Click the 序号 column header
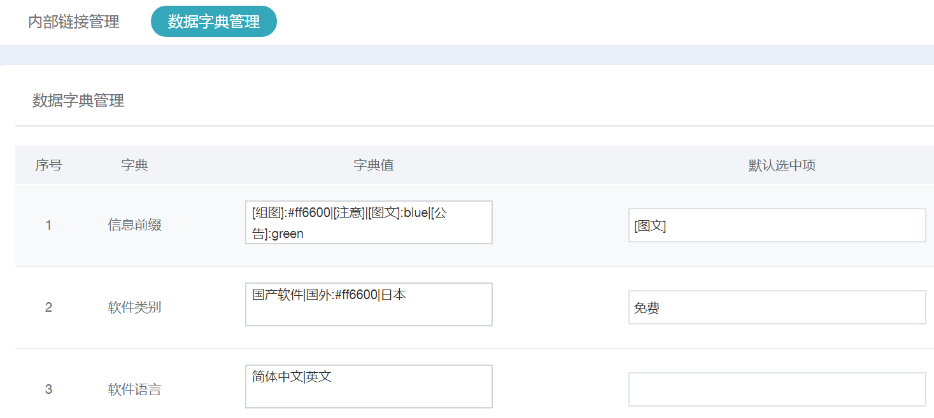 [48, 165]
